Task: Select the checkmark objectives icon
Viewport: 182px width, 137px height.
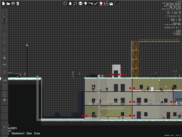Action: 96,3
